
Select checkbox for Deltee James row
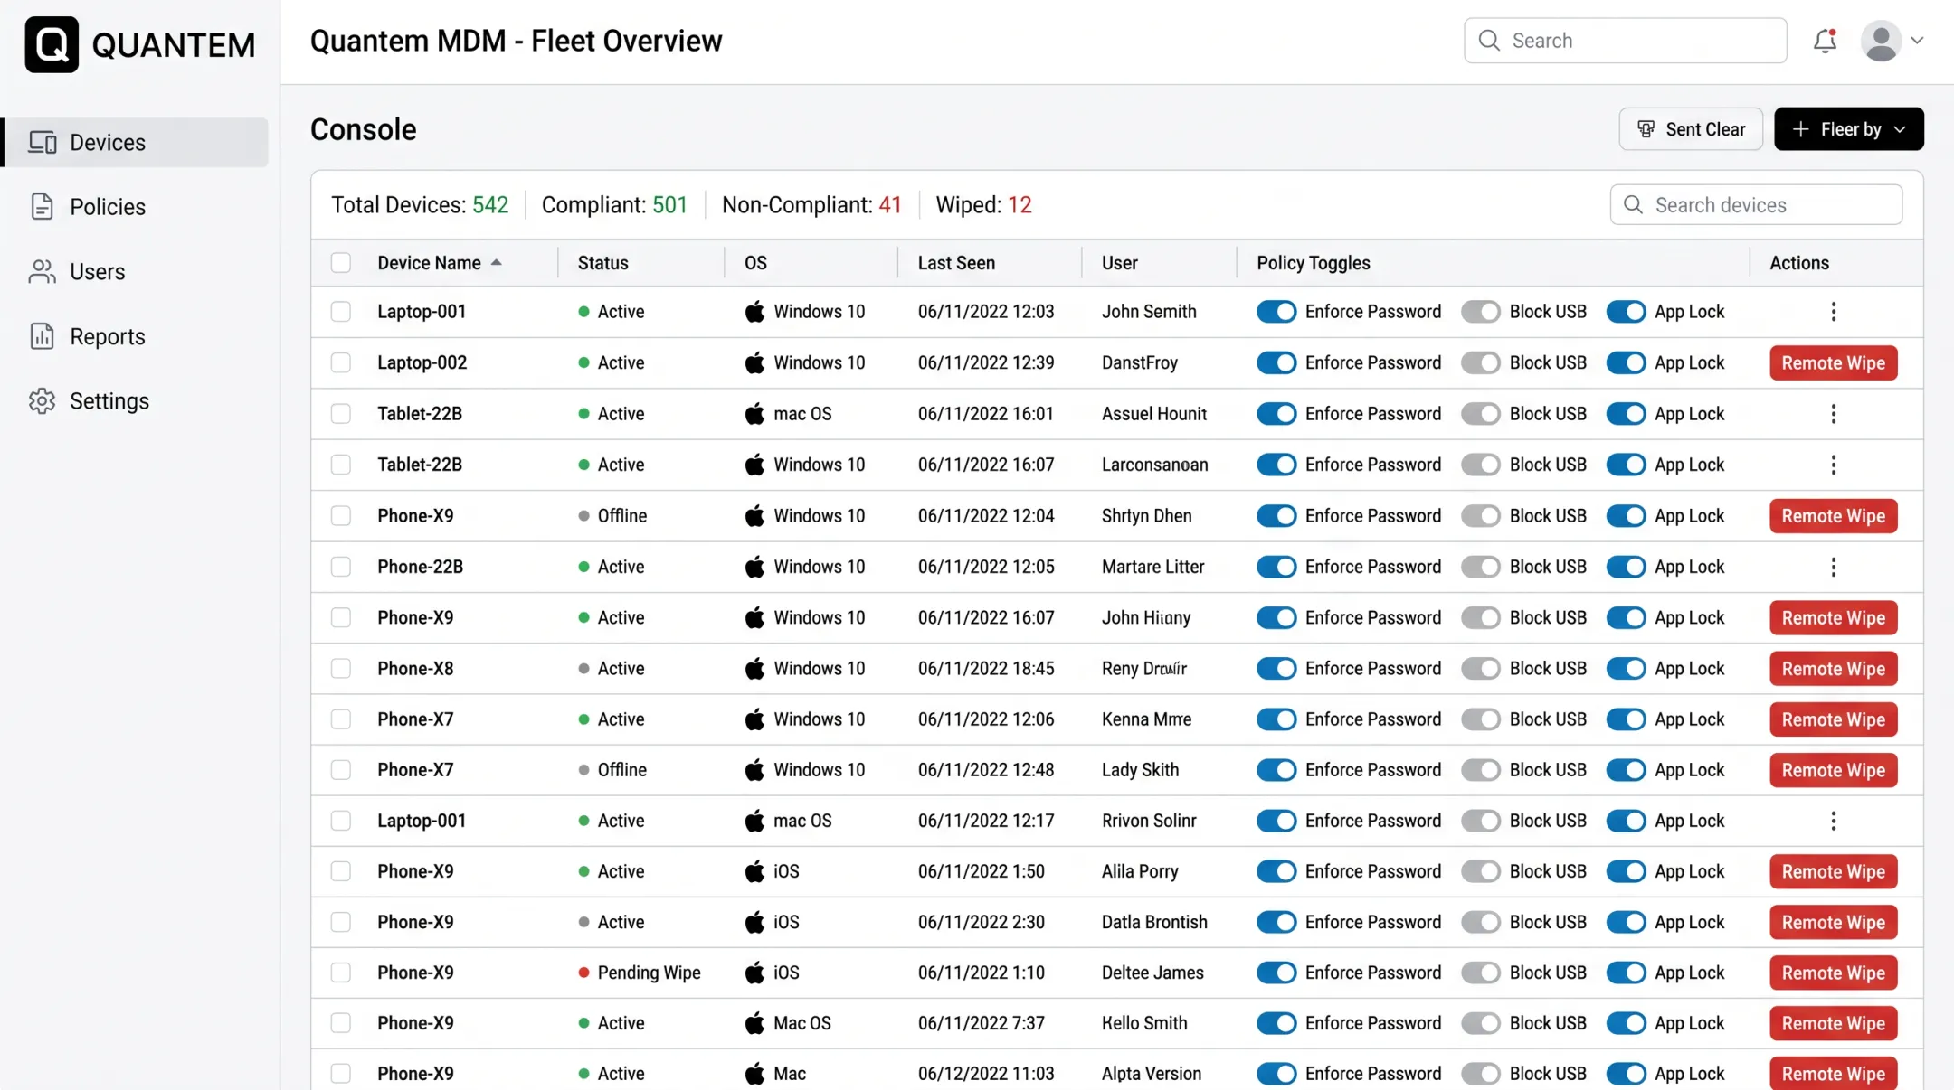[340, 973]
